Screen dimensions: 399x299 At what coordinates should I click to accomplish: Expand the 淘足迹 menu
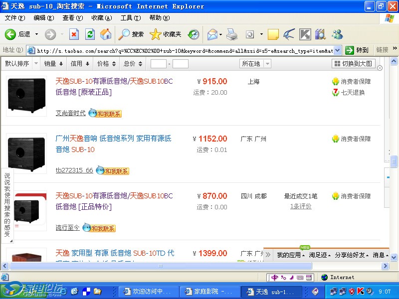[320, 255]
